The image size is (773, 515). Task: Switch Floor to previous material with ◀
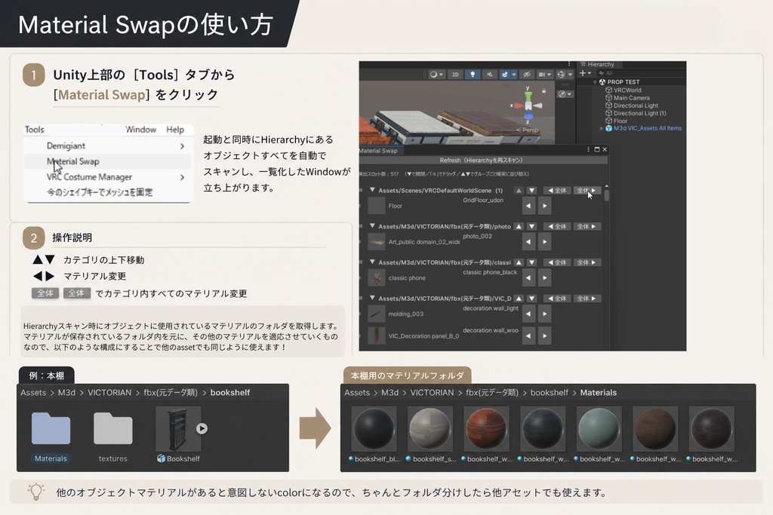pyautogui.click(x=528, y=206)
